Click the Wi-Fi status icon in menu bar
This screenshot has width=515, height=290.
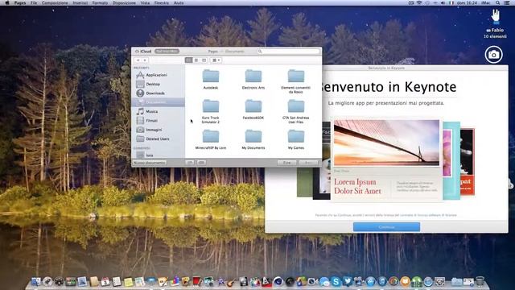(419, 2)
